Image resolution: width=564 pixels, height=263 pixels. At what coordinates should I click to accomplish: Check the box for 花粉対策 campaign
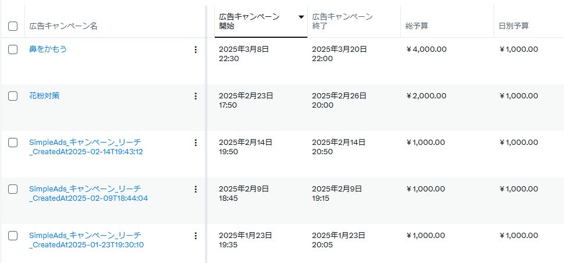tap(13, 96)
